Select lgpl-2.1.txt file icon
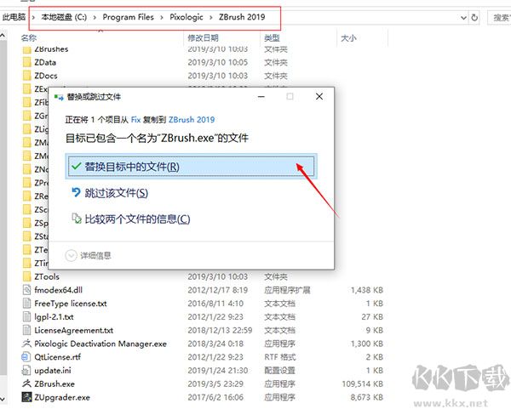Screen dimensions: 511x409 (26, 316)
